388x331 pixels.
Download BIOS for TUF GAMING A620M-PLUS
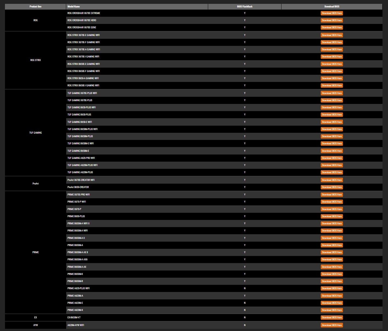click(x=332, y=172)
